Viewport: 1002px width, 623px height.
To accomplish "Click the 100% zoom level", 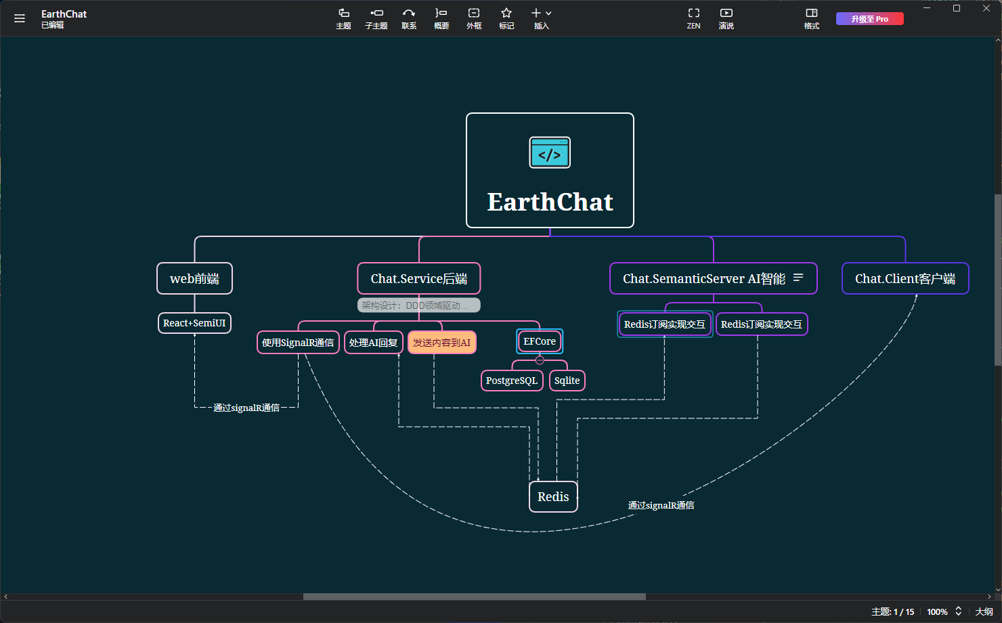I will 937,611.
